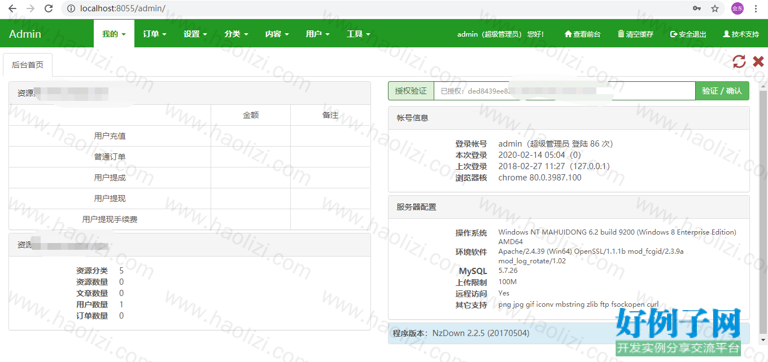
Task: Refresh the current tab with red refresh icon
Action: [x=739, y=61]
